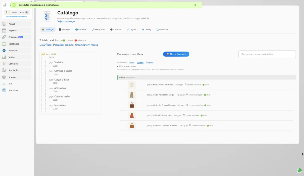Click the Sandália Couro Caramelo thumbnail
The width and height of the screenshot is (304, 176).
pos(132,126)
